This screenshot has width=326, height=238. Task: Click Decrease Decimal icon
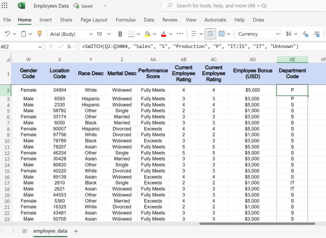pyautogui.click(x=305, y=34)
